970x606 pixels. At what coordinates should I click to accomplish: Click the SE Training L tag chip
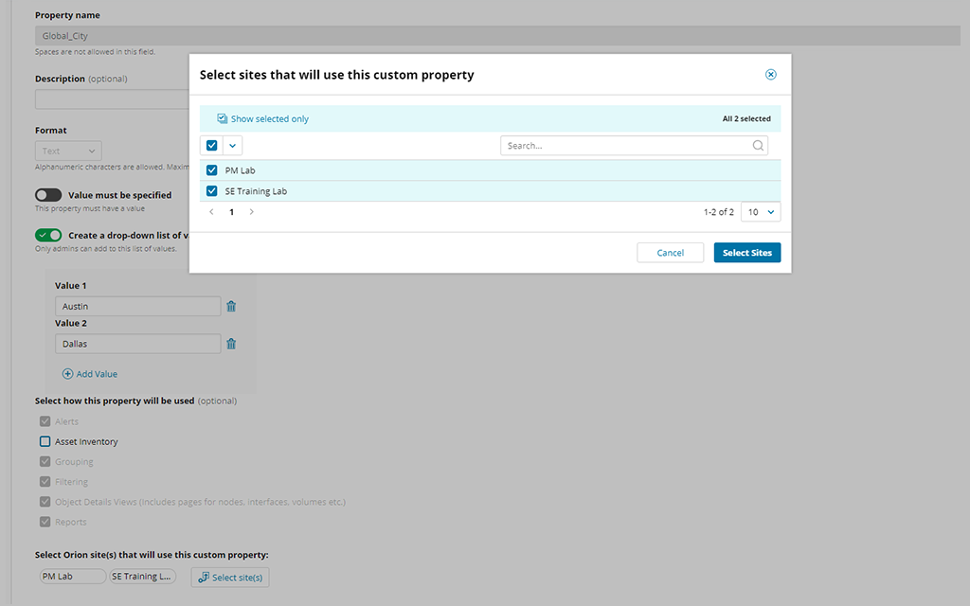pyautogui.click(x=141, y=576)
